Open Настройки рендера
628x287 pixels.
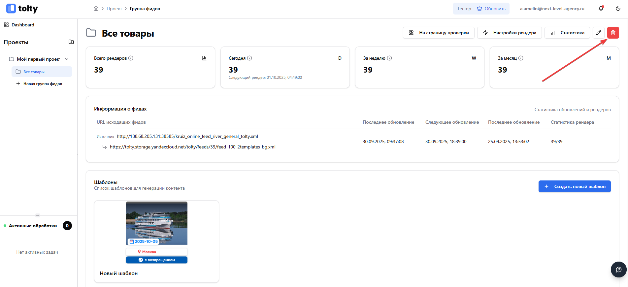click(x=509, y=33)
